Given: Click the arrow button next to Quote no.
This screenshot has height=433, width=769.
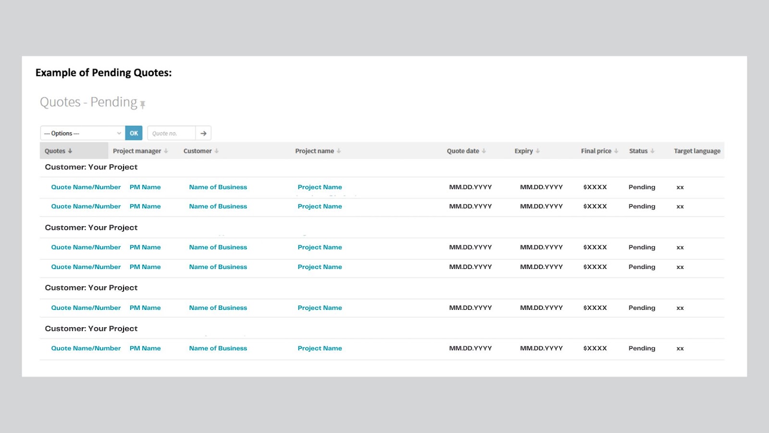Looking at the screenshot, I should point(203,133).
